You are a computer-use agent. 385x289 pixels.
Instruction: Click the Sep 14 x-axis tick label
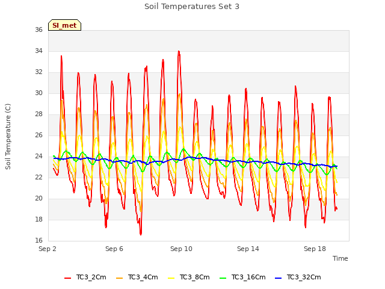[x=248, y=249]
